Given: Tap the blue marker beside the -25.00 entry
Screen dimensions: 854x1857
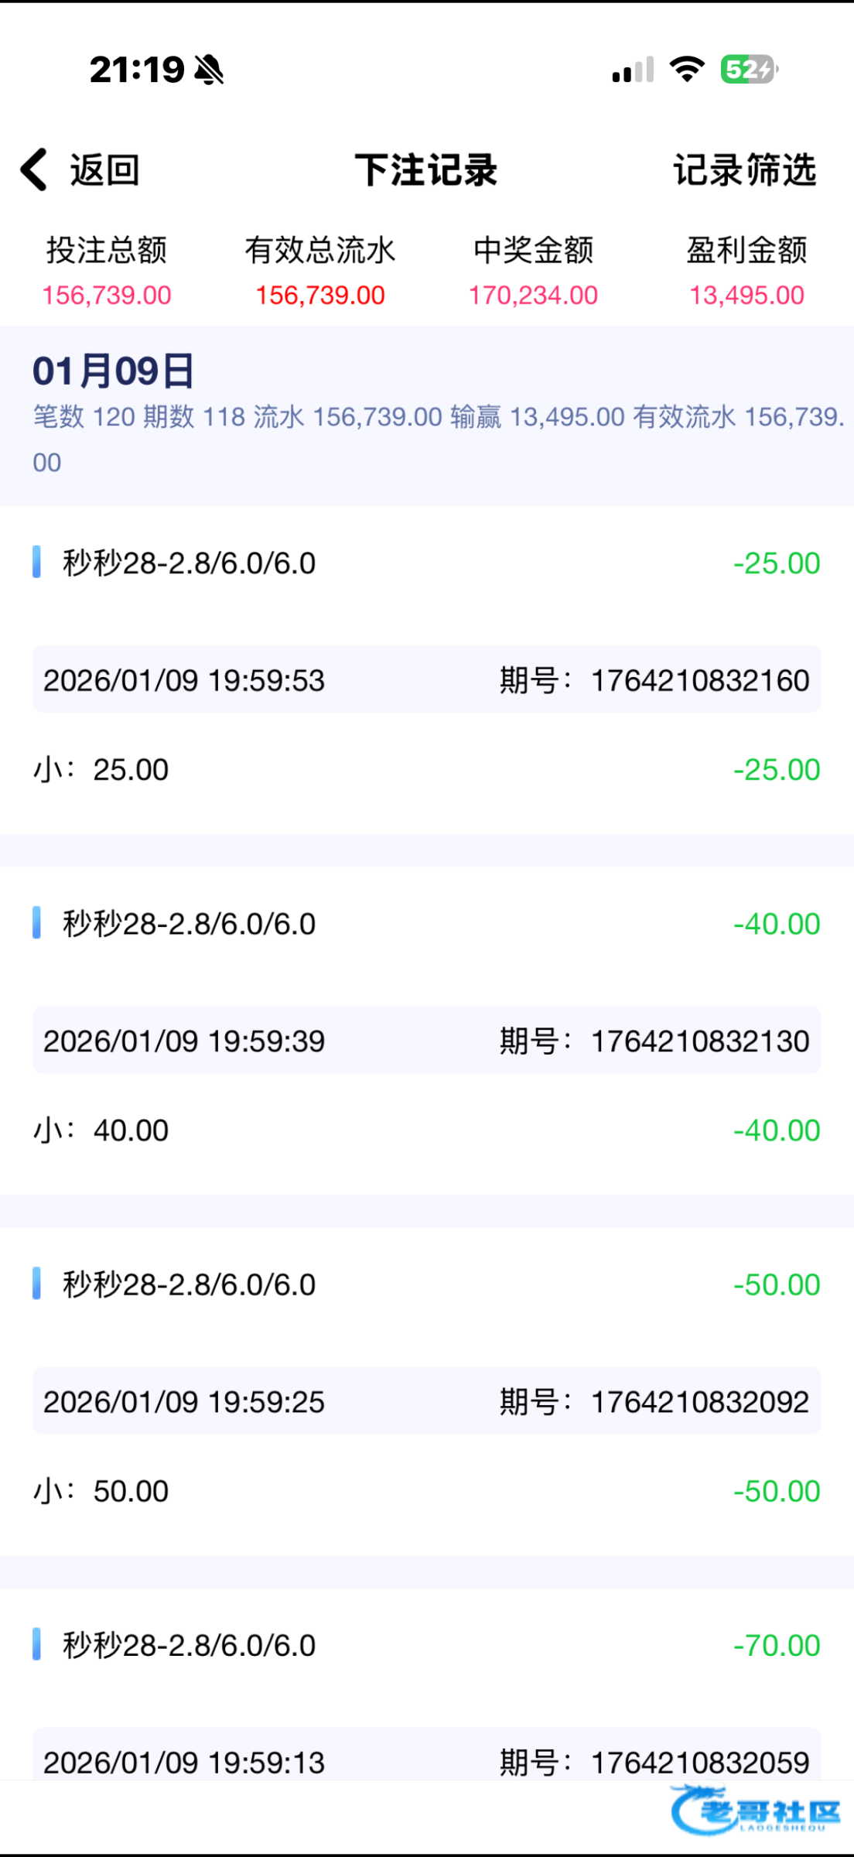Looking at the screenshot, I should [x=36, y=563].
